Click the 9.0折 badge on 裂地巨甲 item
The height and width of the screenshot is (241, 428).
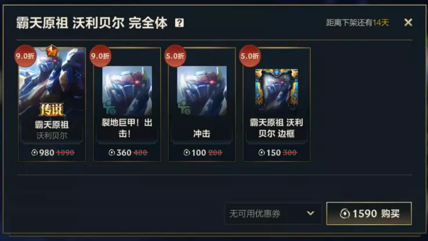[100, 56]
